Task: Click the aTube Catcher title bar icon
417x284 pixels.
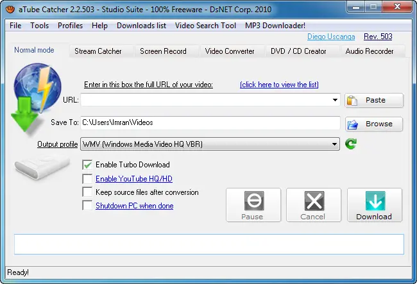Action: pyautogui.click(x=10, y=10)
